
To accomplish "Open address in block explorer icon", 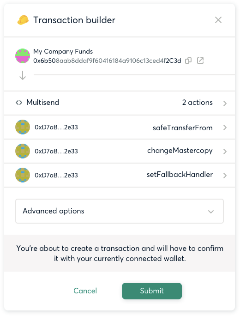I will click(x=200, y=61).
